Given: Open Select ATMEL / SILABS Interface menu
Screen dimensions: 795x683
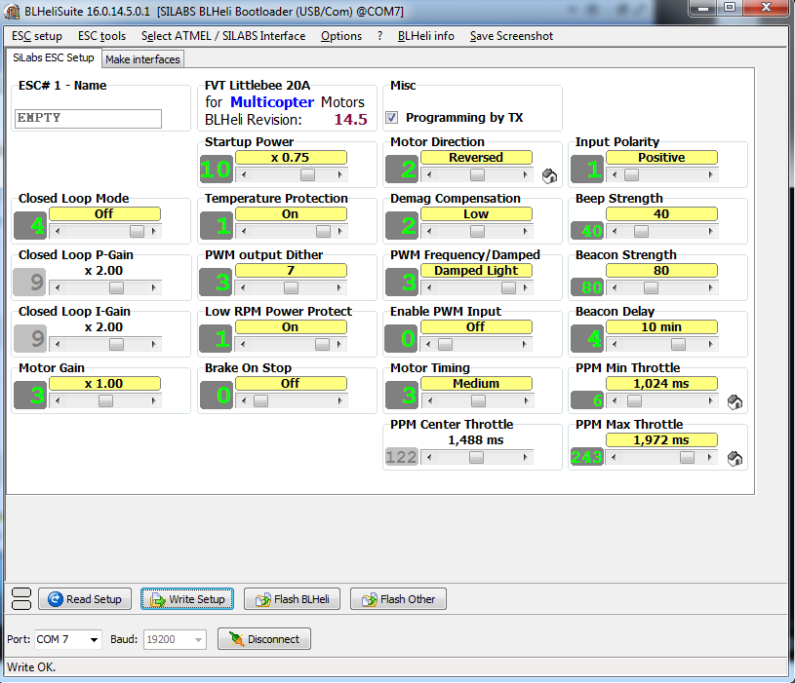Looking at the screenshot, I should [x=223, y=36].
